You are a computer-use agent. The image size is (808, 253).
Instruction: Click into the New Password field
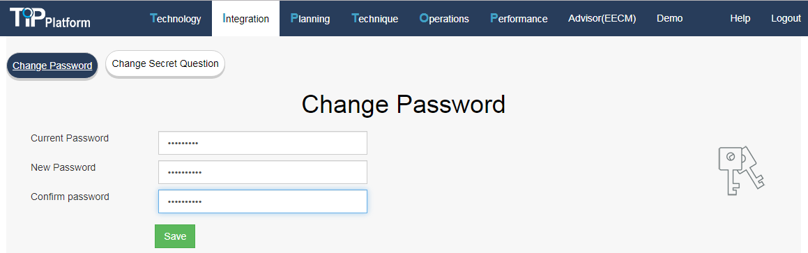click(x=263, y=172)
